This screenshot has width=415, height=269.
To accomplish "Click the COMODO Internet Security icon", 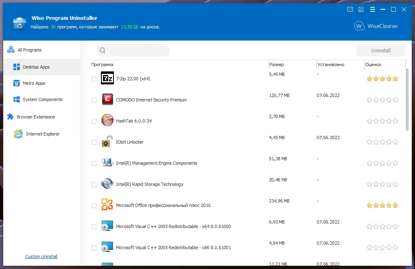I will 107,99.
